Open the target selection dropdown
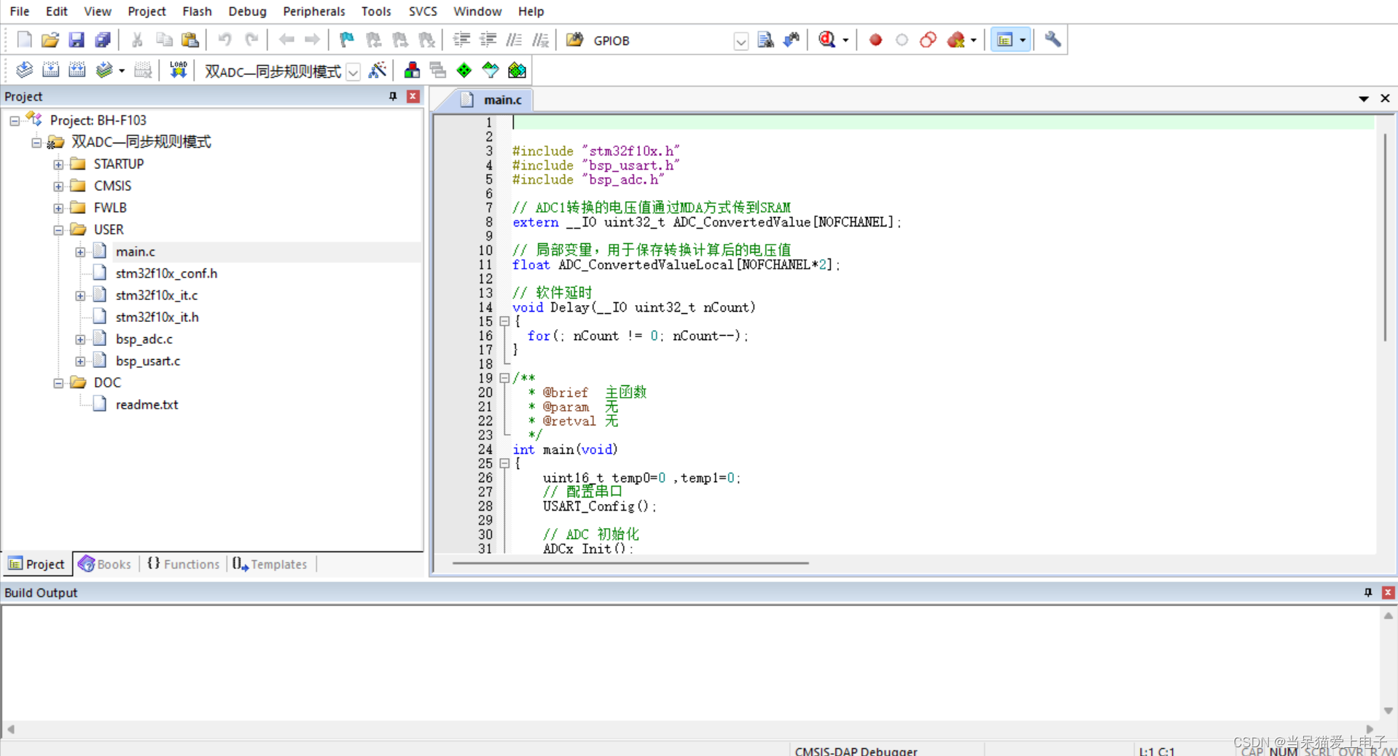Viewport: 1398px width, 756px height. pos(354,71)
